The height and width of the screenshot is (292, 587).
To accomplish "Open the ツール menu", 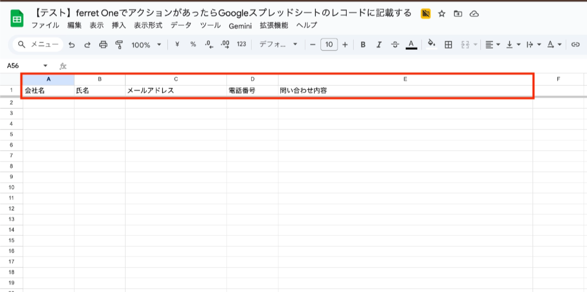I will (210, 25).
